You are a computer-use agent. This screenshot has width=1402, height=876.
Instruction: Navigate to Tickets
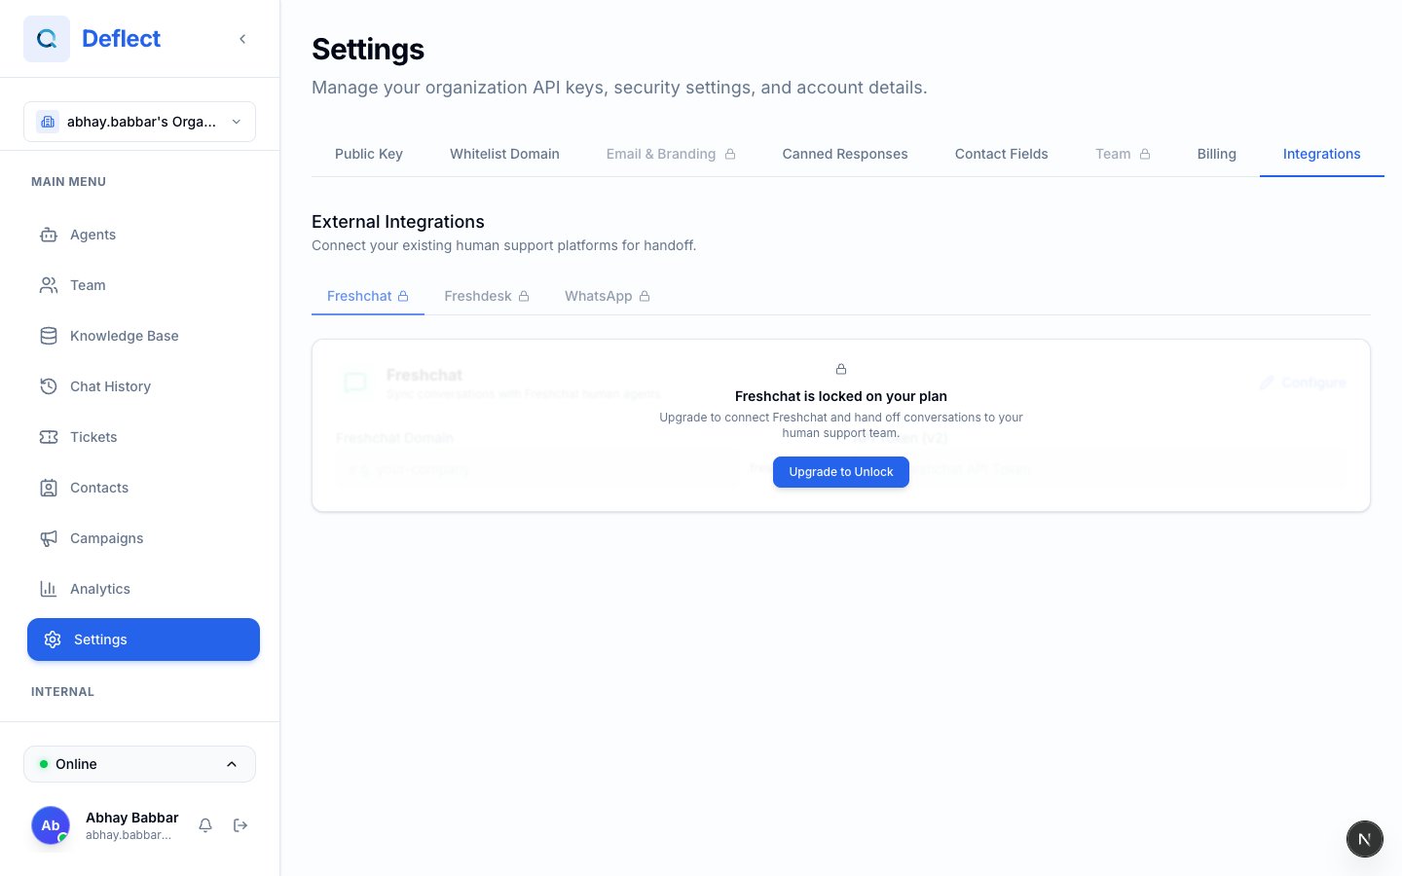143,437
